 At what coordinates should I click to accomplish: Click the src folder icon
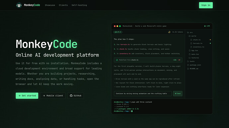188,33
